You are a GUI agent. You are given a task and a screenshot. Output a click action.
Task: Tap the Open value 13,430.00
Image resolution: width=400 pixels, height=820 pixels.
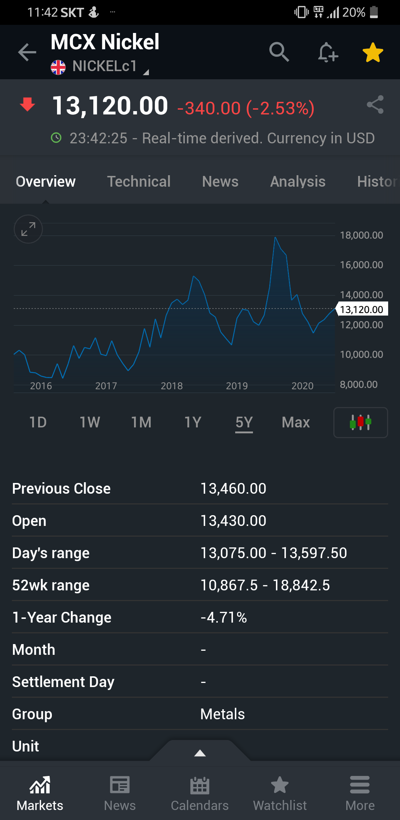coord(233,521)
